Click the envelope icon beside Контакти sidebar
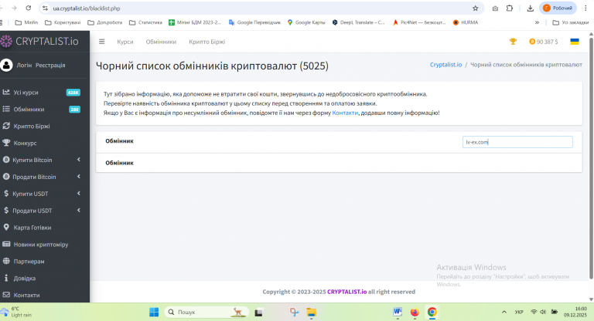Viewport: 594px width, 321px height. tap(6, 295)
